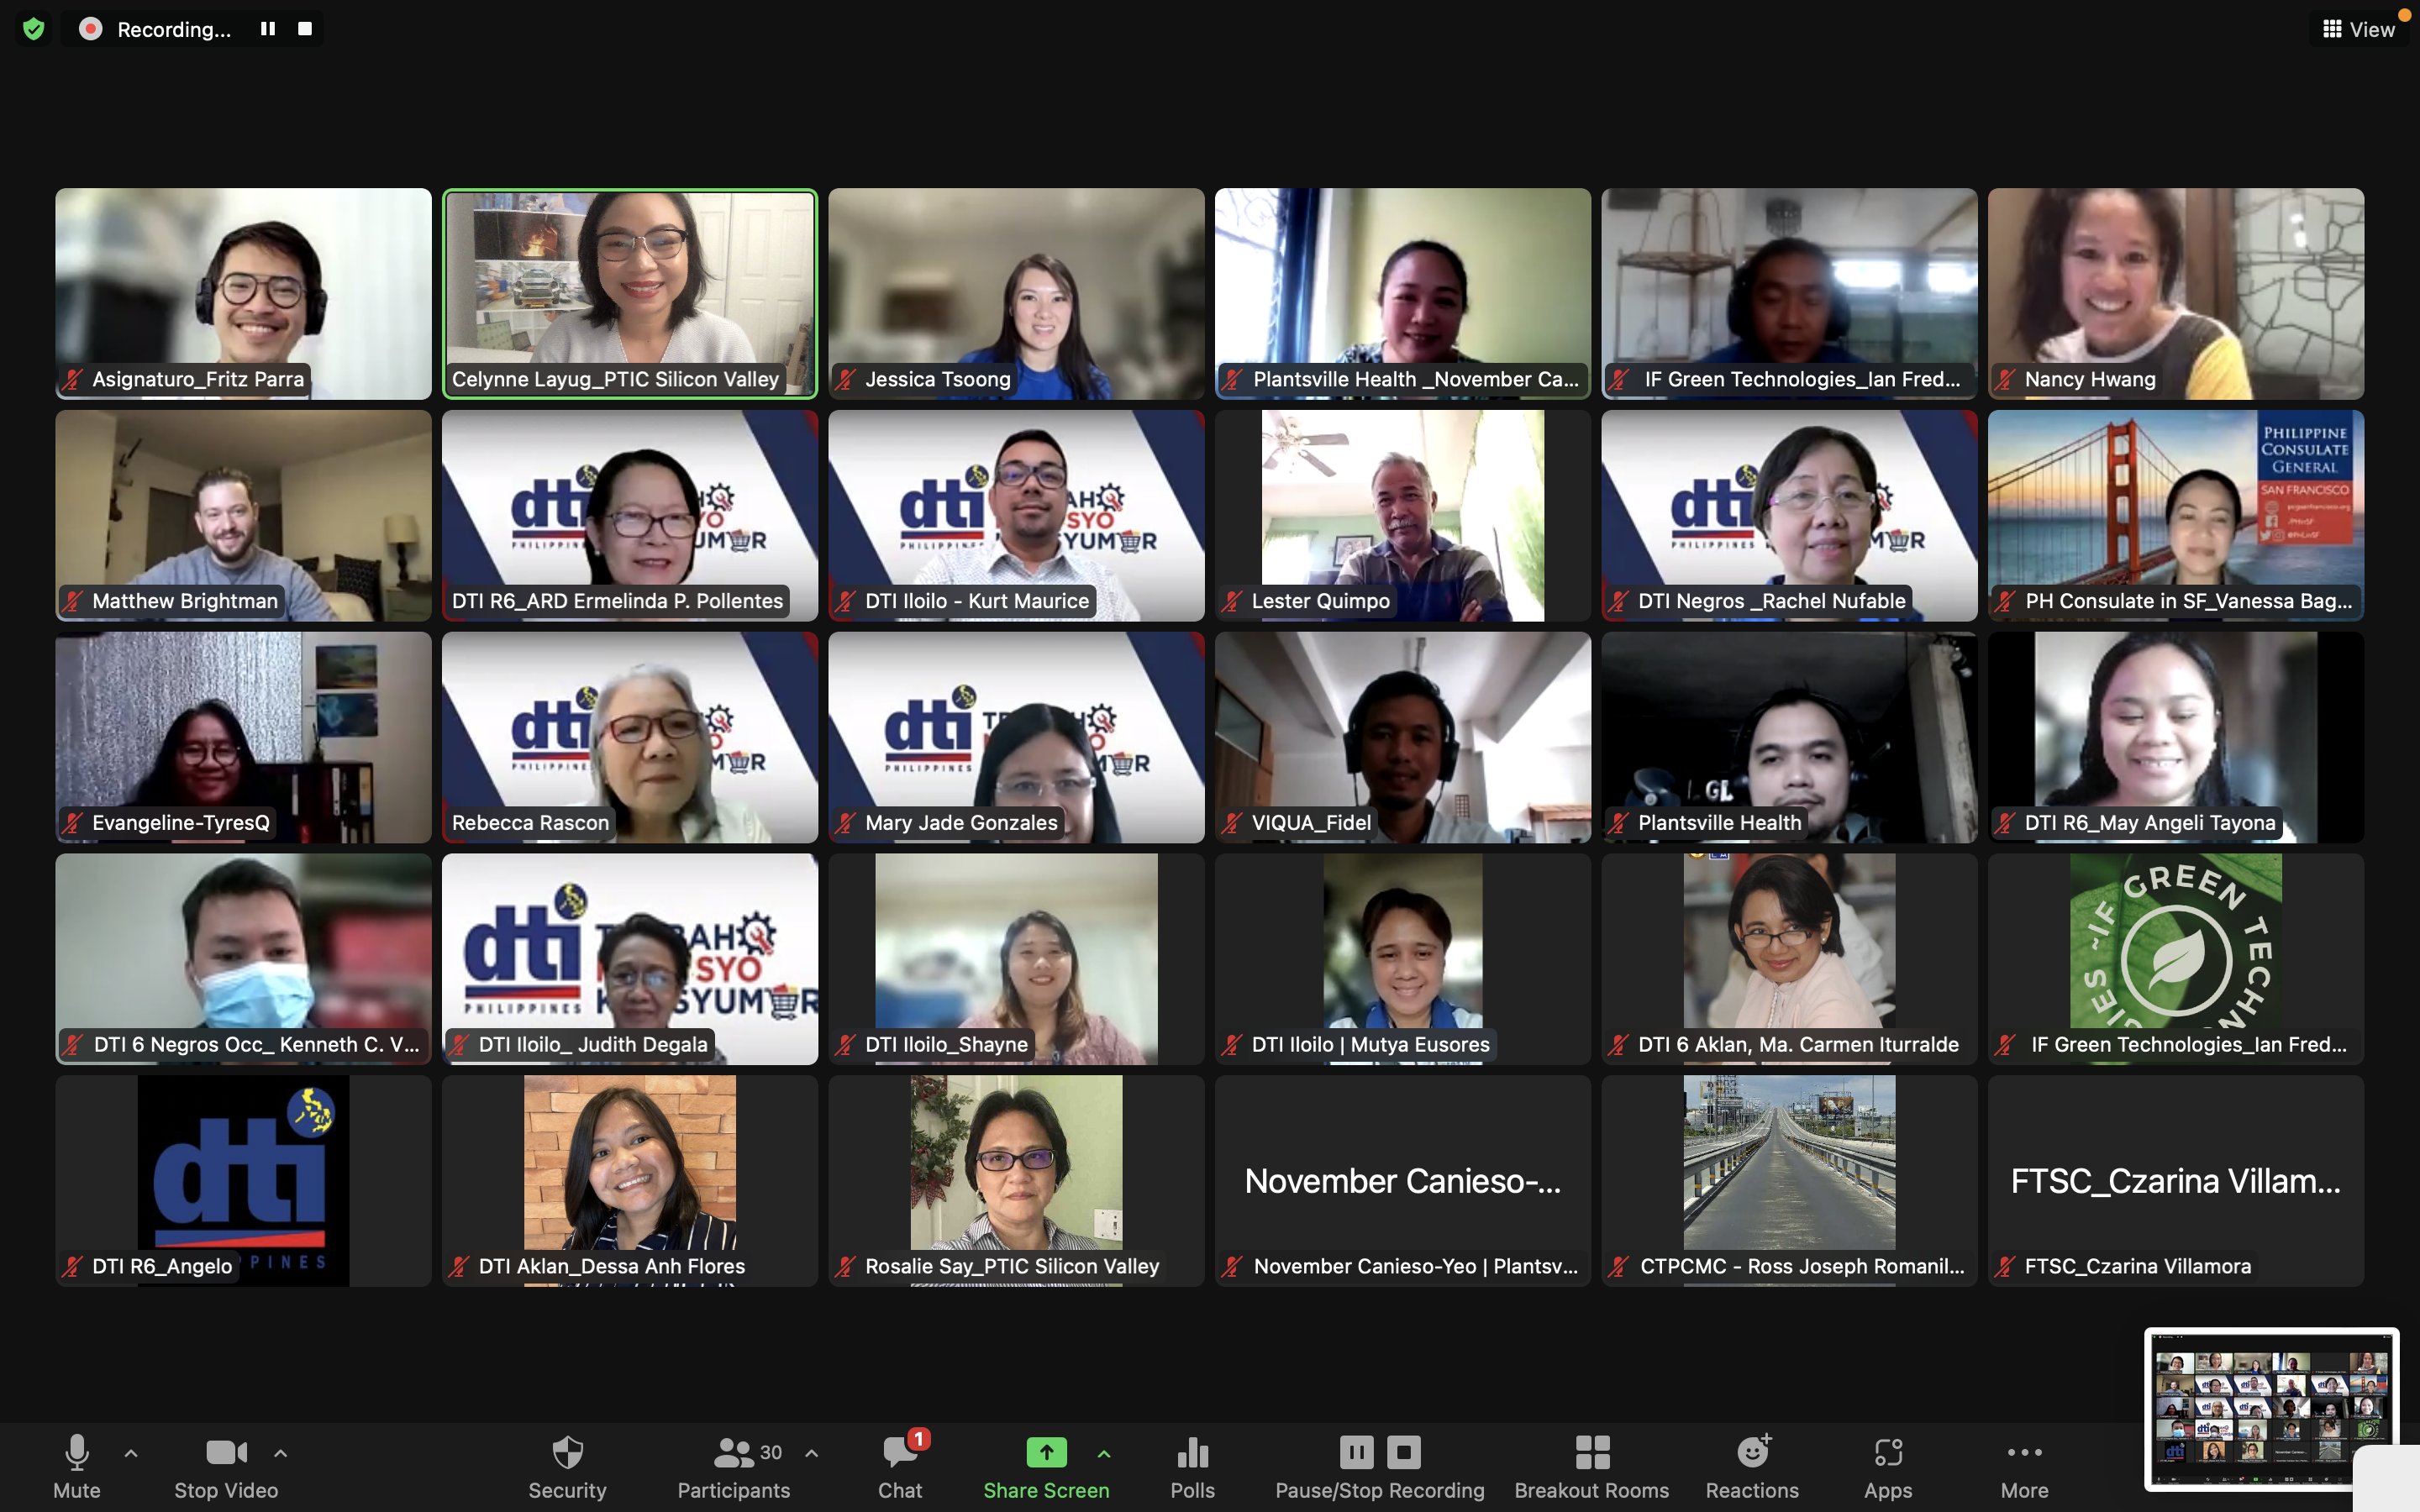Viewport: 2420px width, 1512px height.
Task: Open the Reactions emoji menu
Action: (x=1752, y=1453)
